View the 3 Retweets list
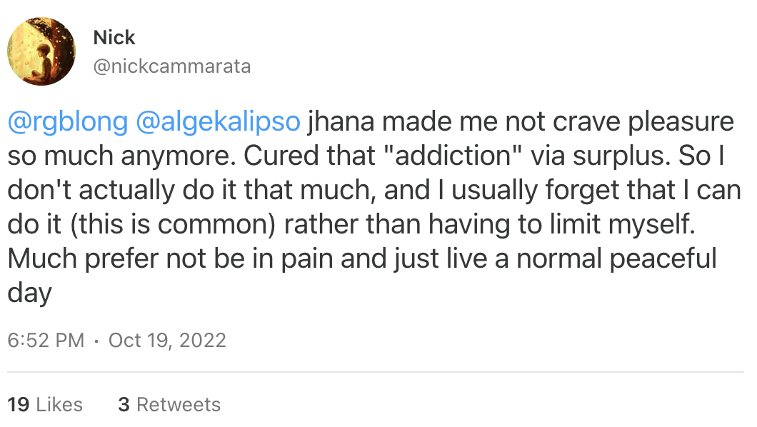Viewport: 757px width, 427px height. (x=169, y=404)
